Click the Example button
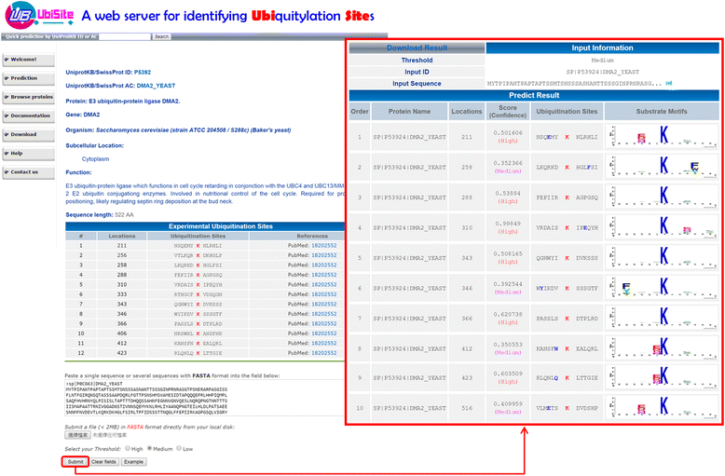Viewport: 725px width, 476px height. 133,462
